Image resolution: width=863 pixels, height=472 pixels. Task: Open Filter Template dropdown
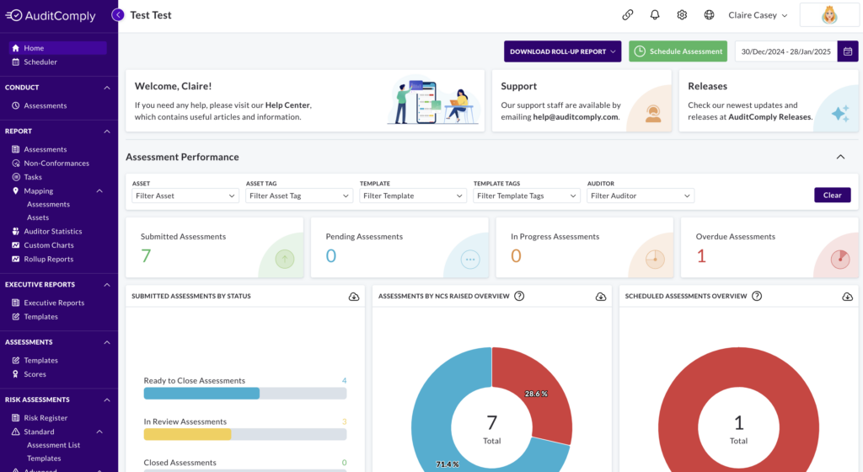[413, 196]
